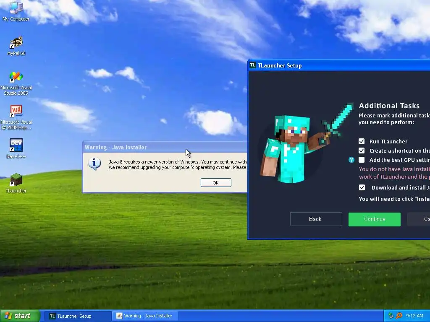This screenshot has height=322, width=430.
Task: Open the Windows start menu
Action: pos(20,316)
